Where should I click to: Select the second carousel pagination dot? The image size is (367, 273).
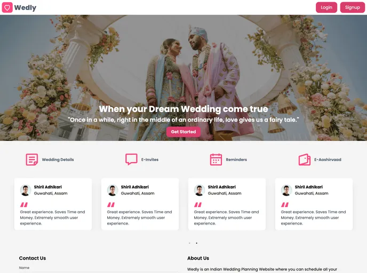[x=197, y=243]
